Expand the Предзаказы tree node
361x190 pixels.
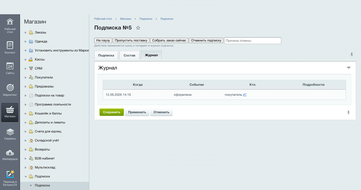pos(26,86)
